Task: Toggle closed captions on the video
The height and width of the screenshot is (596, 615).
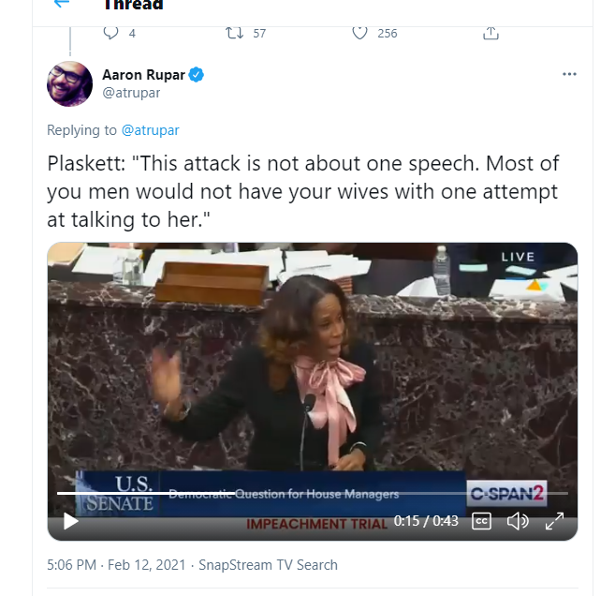Action: click(x=481, y=521)
